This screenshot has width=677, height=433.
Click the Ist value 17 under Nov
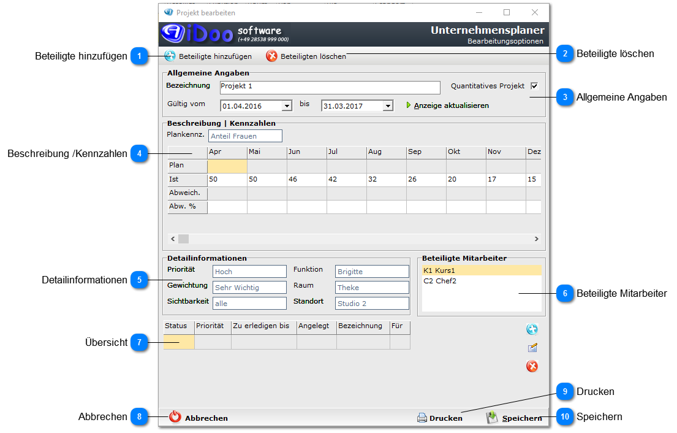coord(506,179)
